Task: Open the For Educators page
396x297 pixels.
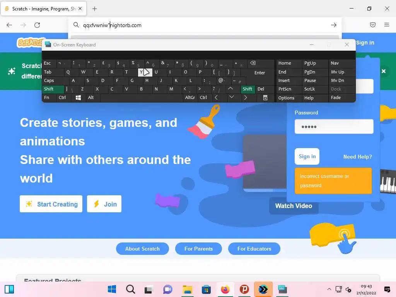Action: click(254, 249)
